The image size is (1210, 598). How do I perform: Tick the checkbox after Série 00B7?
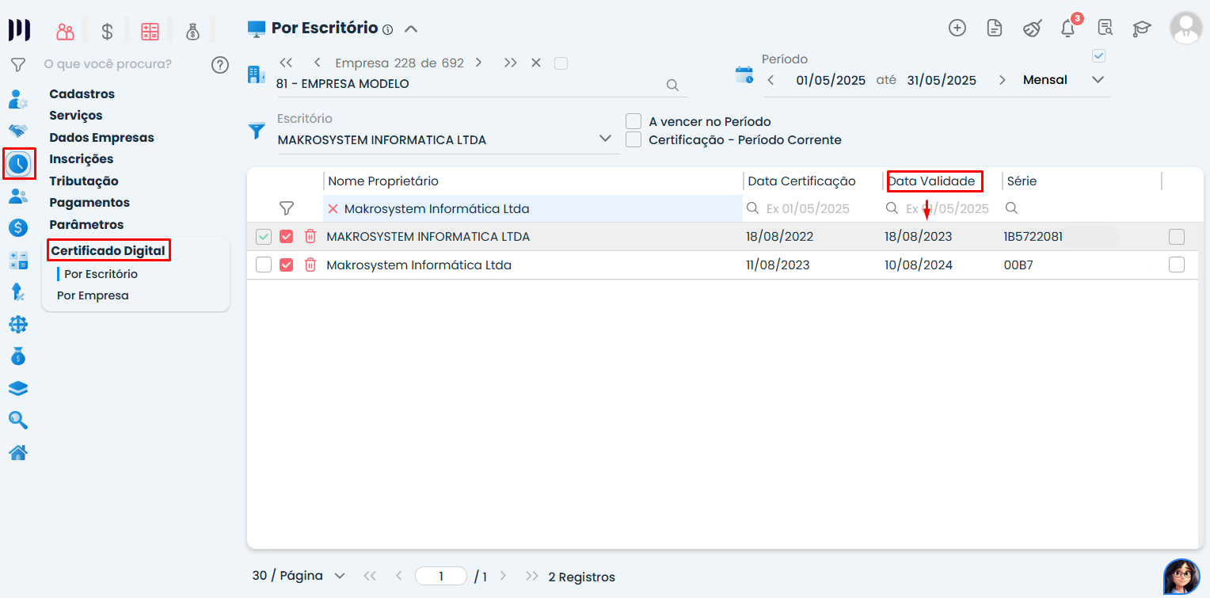tap(1177, 265)
